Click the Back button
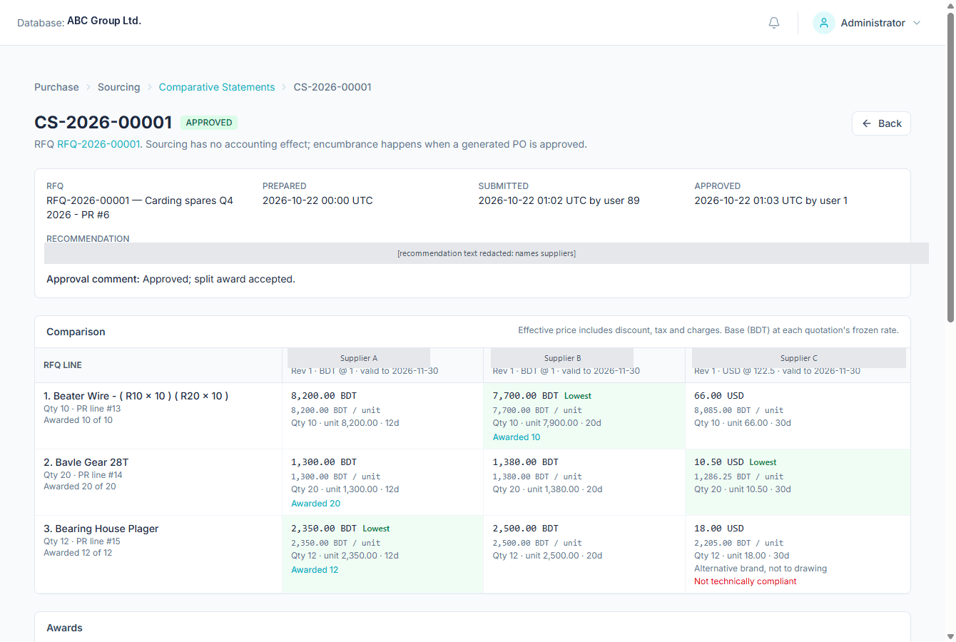956x642 pixels. pos(881,123)
